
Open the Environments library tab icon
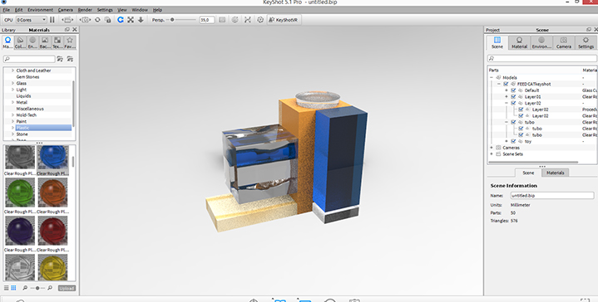(32, 42)
